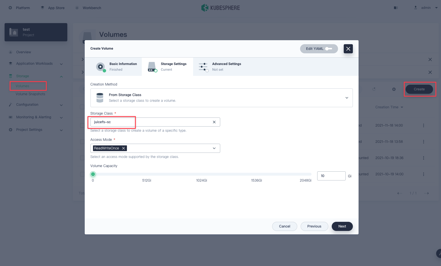Screen dimensions: 441x266
Task: Expand the Creation Method dropdown
Action: (x=347, y=98)
